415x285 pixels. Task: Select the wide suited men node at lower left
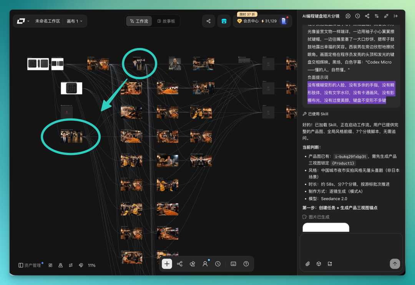pyautogui.click(x=71, y=137)
